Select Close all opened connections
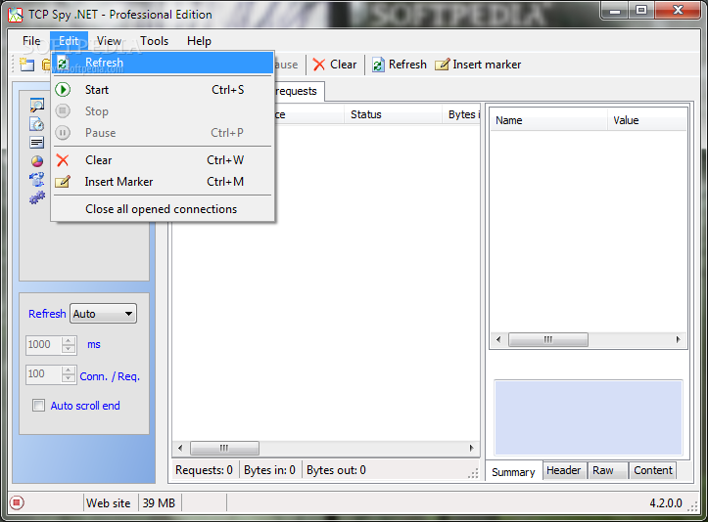Viewport: 708px width, 522px height. 163,209
